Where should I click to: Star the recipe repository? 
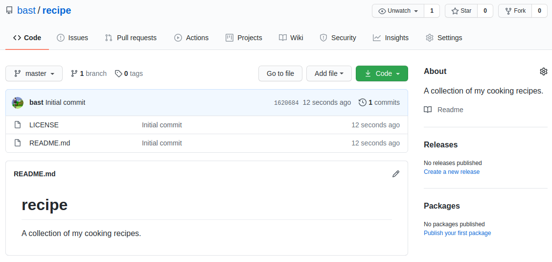click(x=461, y=11)
